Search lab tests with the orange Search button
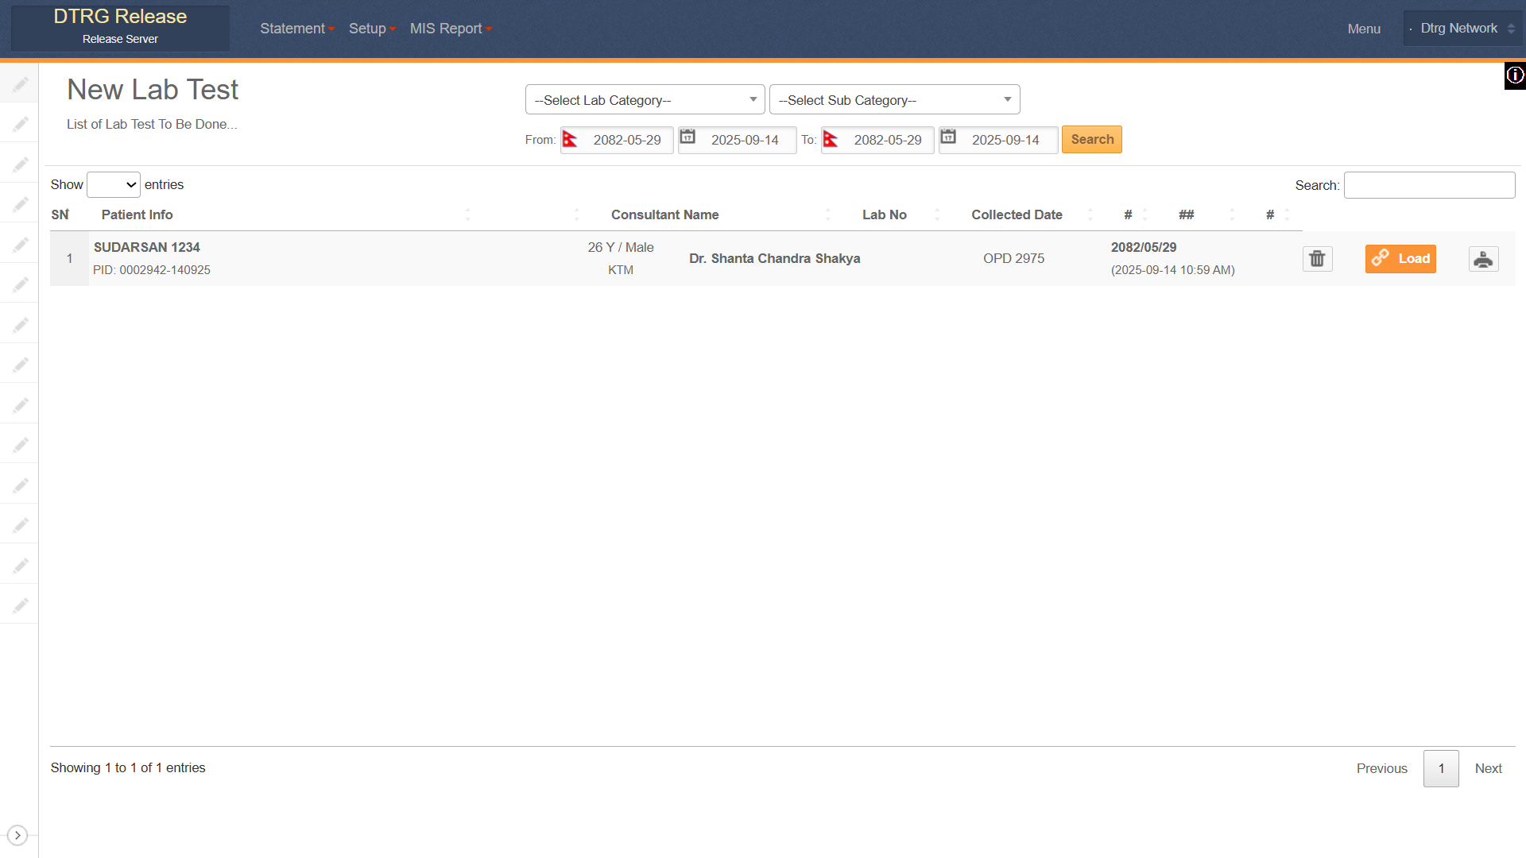This screenshot has width=1526, height=858. (1092, 140)
